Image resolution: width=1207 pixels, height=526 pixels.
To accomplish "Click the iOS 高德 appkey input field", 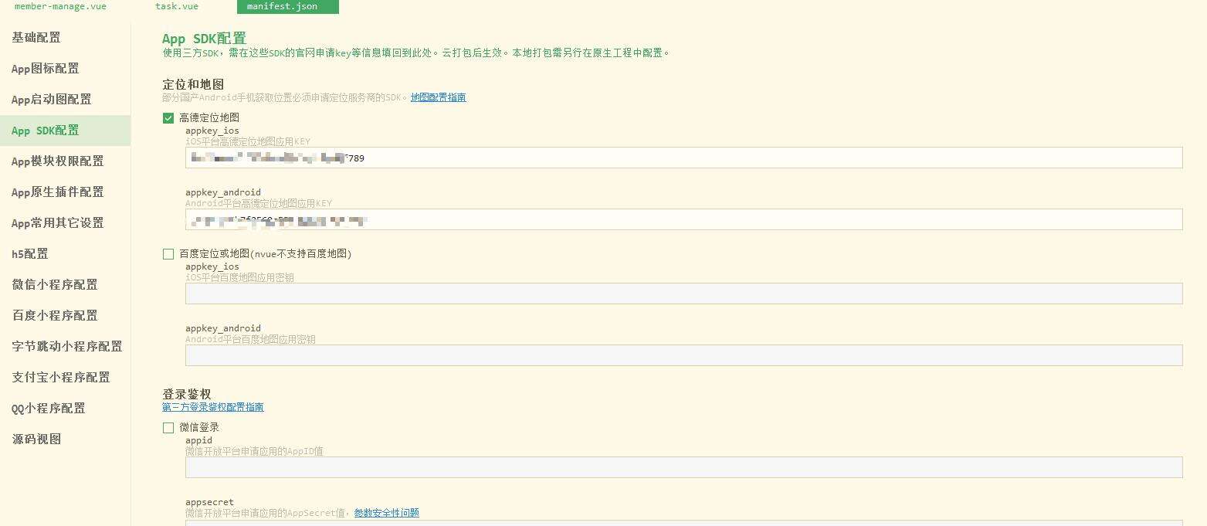I will coord(683,158).
